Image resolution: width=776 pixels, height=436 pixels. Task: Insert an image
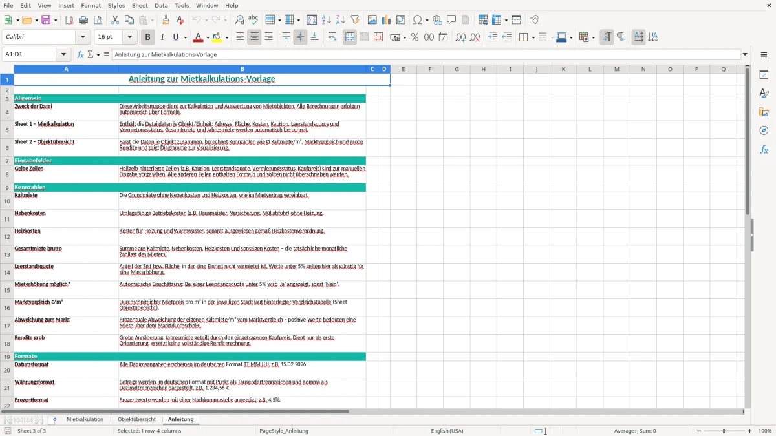[372, 20]
